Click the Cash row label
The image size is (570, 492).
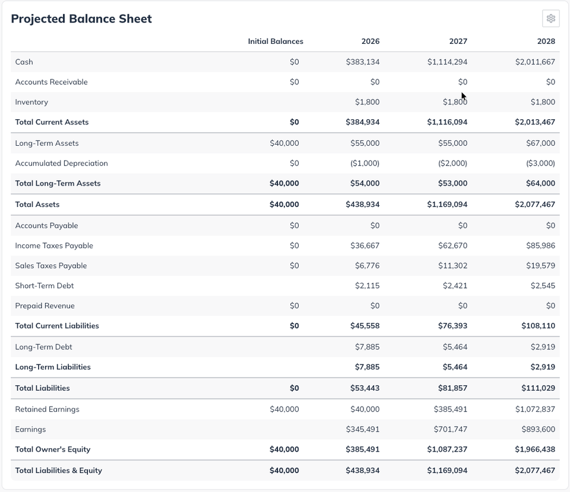point(24,62)
